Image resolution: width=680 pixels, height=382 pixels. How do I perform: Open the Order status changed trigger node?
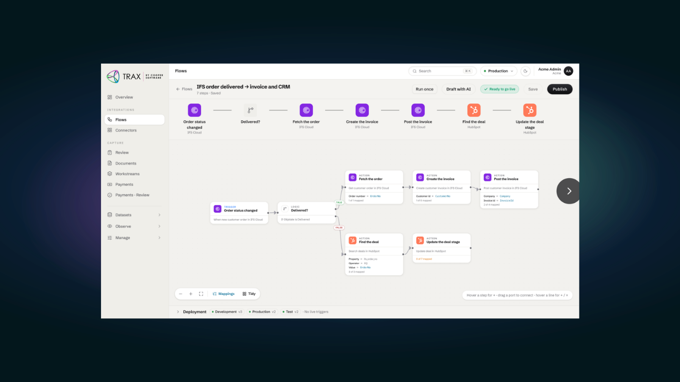click(x=239, y=213)
